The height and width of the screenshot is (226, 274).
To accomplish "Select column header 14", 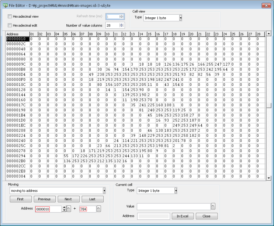I will [x=143, y=34].
